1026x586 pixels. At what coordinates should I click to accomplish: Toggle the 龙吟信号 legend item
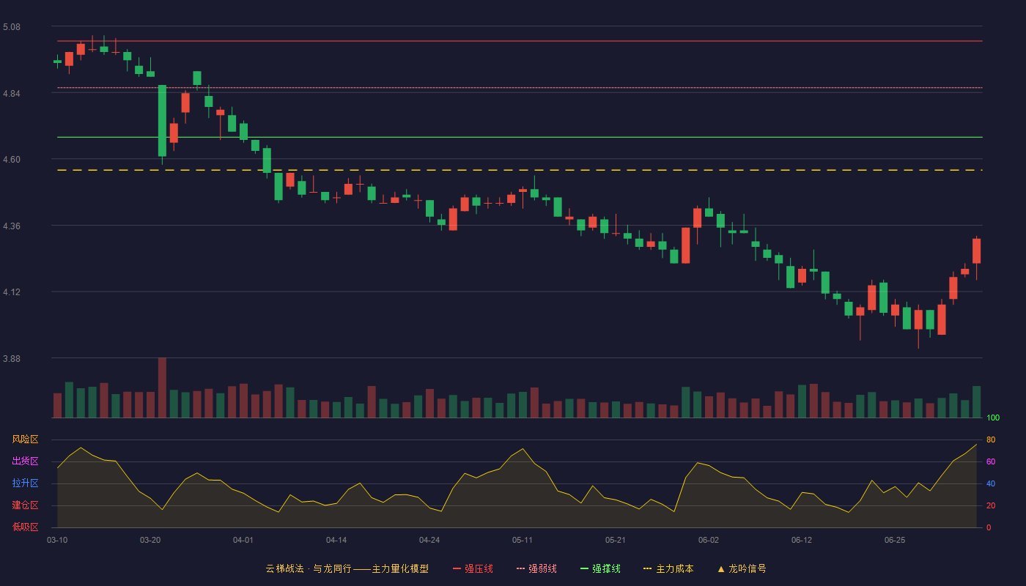(x=741, y=568)
